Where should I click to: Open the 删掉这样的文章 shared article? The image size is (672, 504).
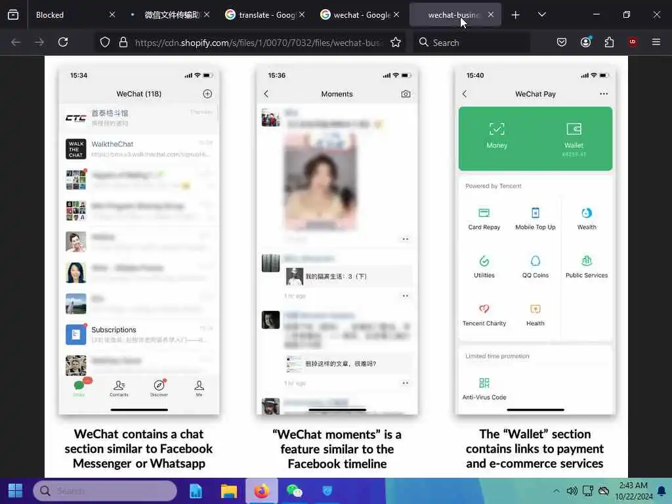click(x=348, y=364)
